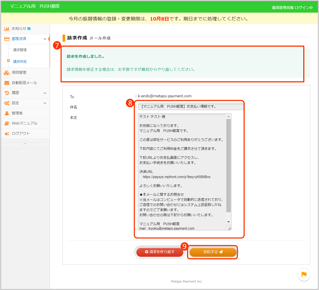Click the info badge next to お知らせ

click(x=29, y=29)
